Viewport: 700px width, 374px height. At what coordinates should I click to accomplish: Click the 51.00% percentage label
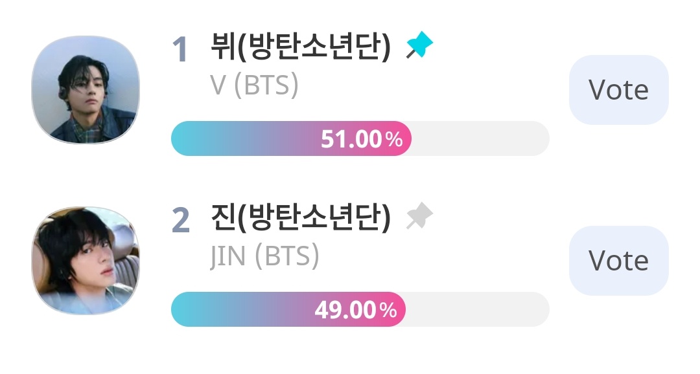[x=362, y=139]
